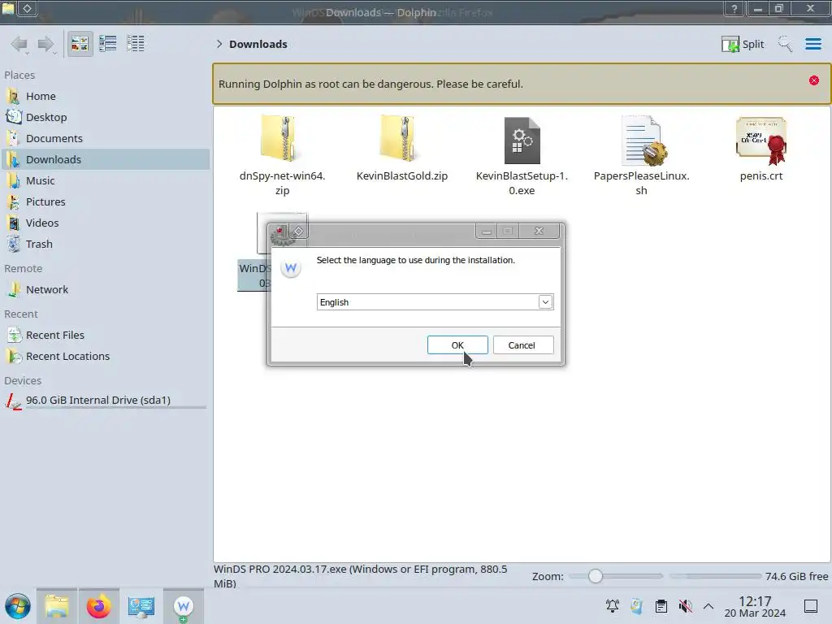Viewport: 832px width, 624px height.
Task: Click the status bar file description text
Action: (360, 576)
